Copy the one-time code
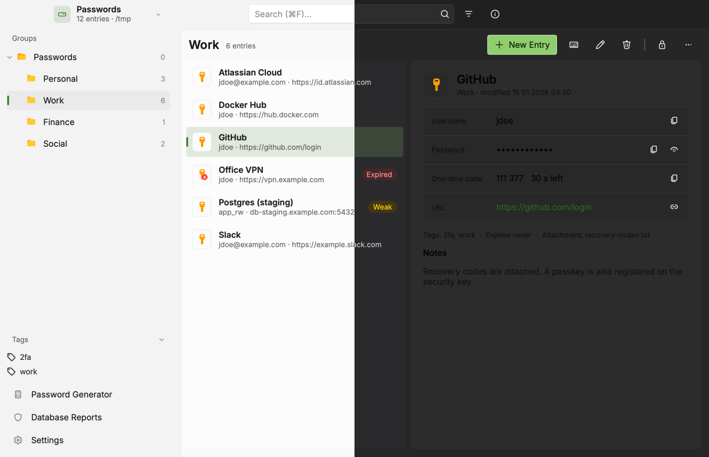The height and width of the screenshot is (457, 709). point(674,178)
